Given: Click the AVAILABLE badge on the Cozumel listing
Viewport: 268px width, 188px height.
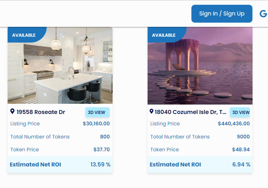Looking at the screenshot, I should 164,35.
